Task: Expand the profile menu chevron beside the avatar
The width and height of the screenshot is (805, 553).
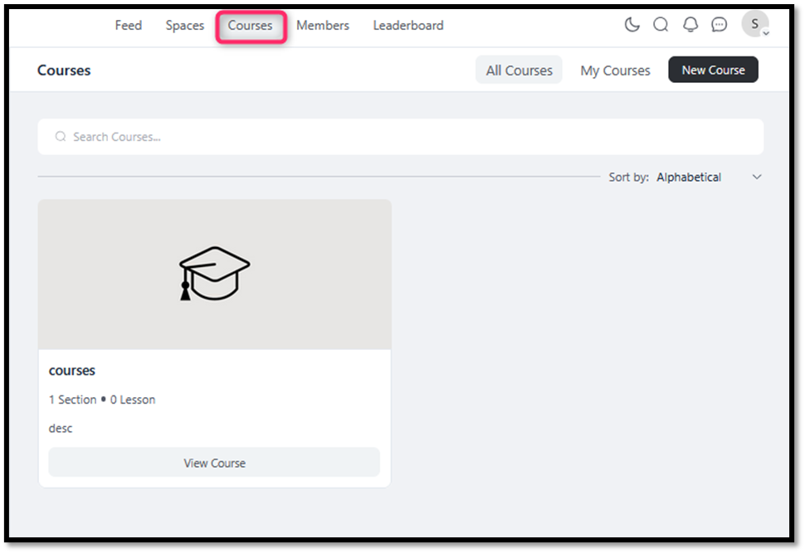Action: (766, 33)
